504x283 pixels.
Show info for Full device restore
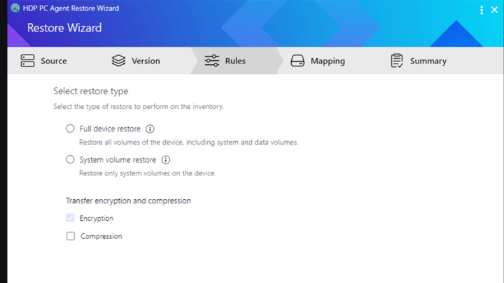[x=150, y=129]
